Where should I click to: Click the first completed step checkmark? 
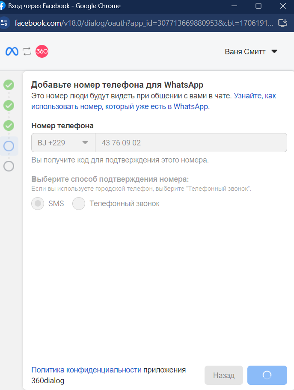pyautogui.click(x=9, y=85)
